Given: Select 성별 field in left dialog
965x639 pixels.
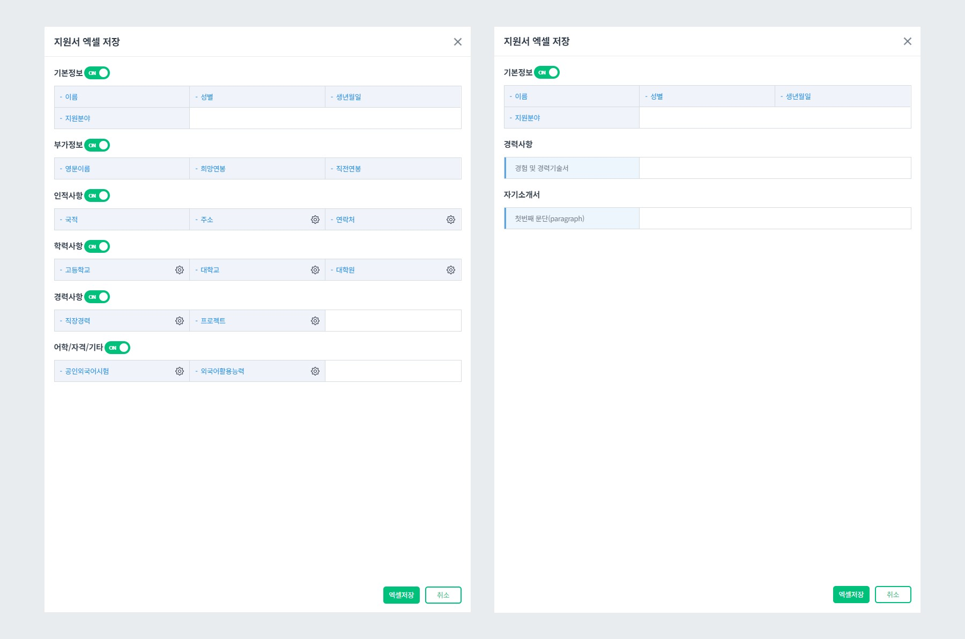Looking at the screenshot, I should [x=257, y=97].
